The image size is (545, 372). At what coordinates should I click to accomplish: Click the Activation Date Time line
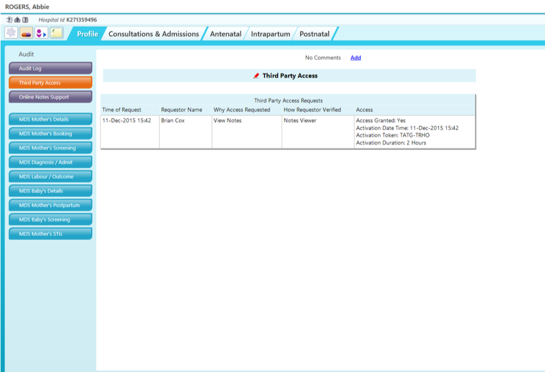[407, 128]
